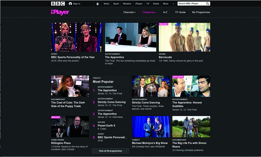Viewport: 261px width, 157px height.
Task: Click the iPlayer pink logo
Action: coord(60,12)
